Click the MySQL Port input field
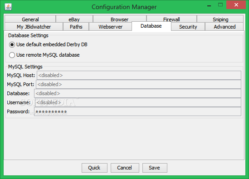The width and height of the screenshot is (249, 179). click(x=138, y=84)
